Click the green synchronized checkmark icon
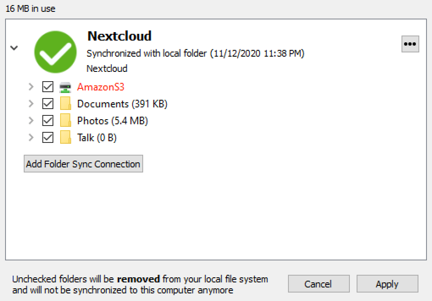This screenshot has height=301, width=432. [x=55, y=52]
